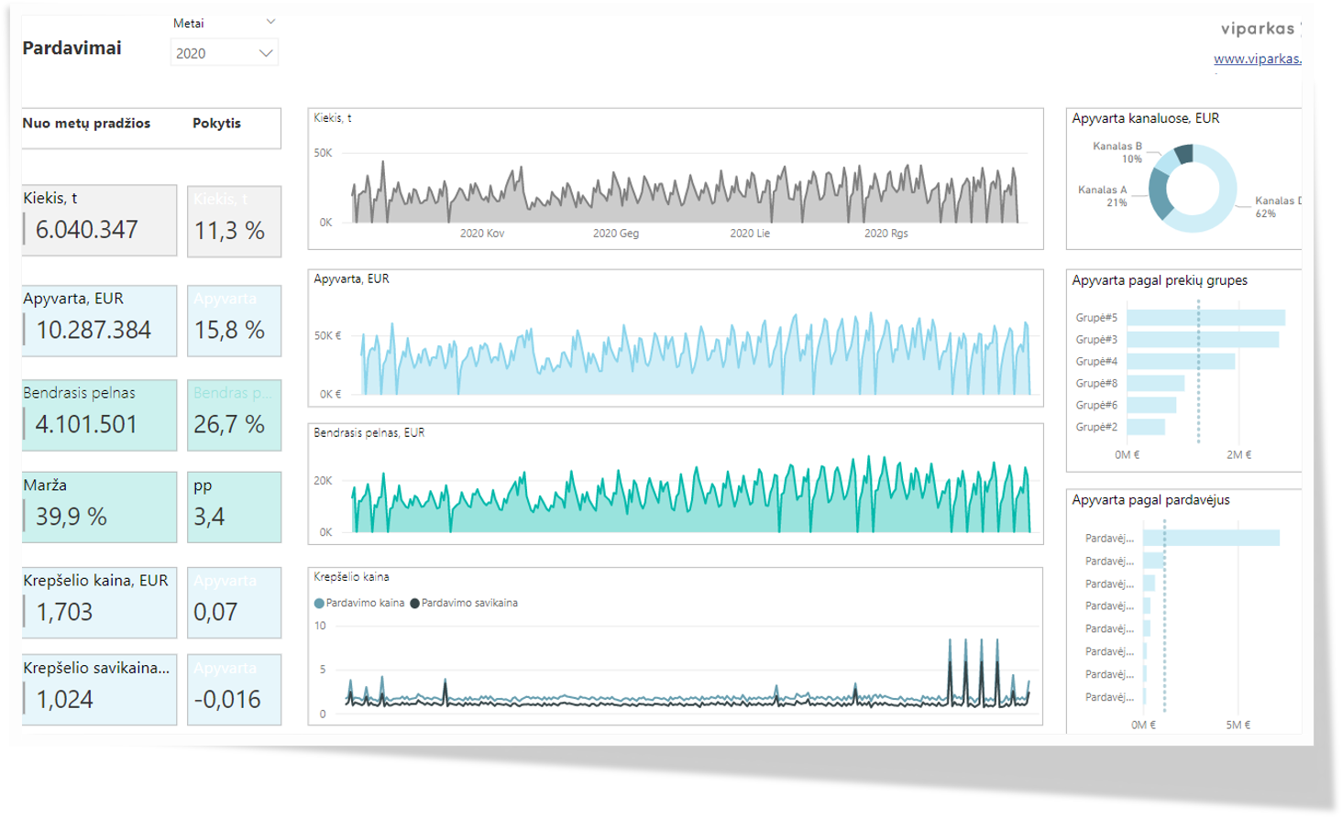Screen dimensions: 1342x818
Task: Select the Bendrasis pelnas card showing 4.101.501
Action: tap(99, 415)
